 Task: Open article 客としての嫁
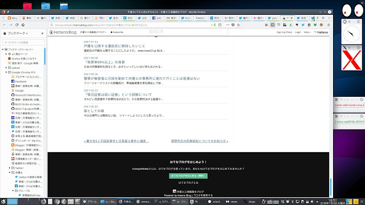click(x=94, y=111)
